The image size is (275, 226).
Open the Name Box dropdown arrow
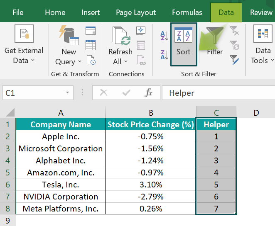click(68, 92)
